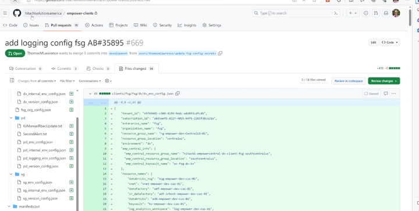Open notifications inbox icon in header
Image resolution: width=419 pixels, height=211 pixels.
(x=386, y=13)
